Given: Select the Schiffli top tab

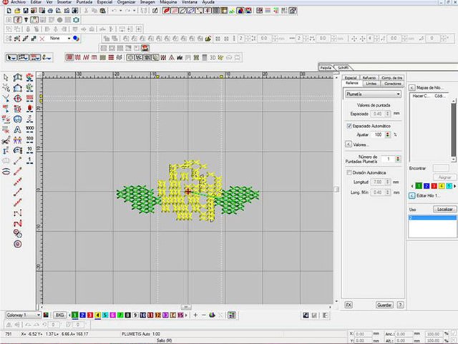Looking at the screenshot, I should [x=343, y=68].
